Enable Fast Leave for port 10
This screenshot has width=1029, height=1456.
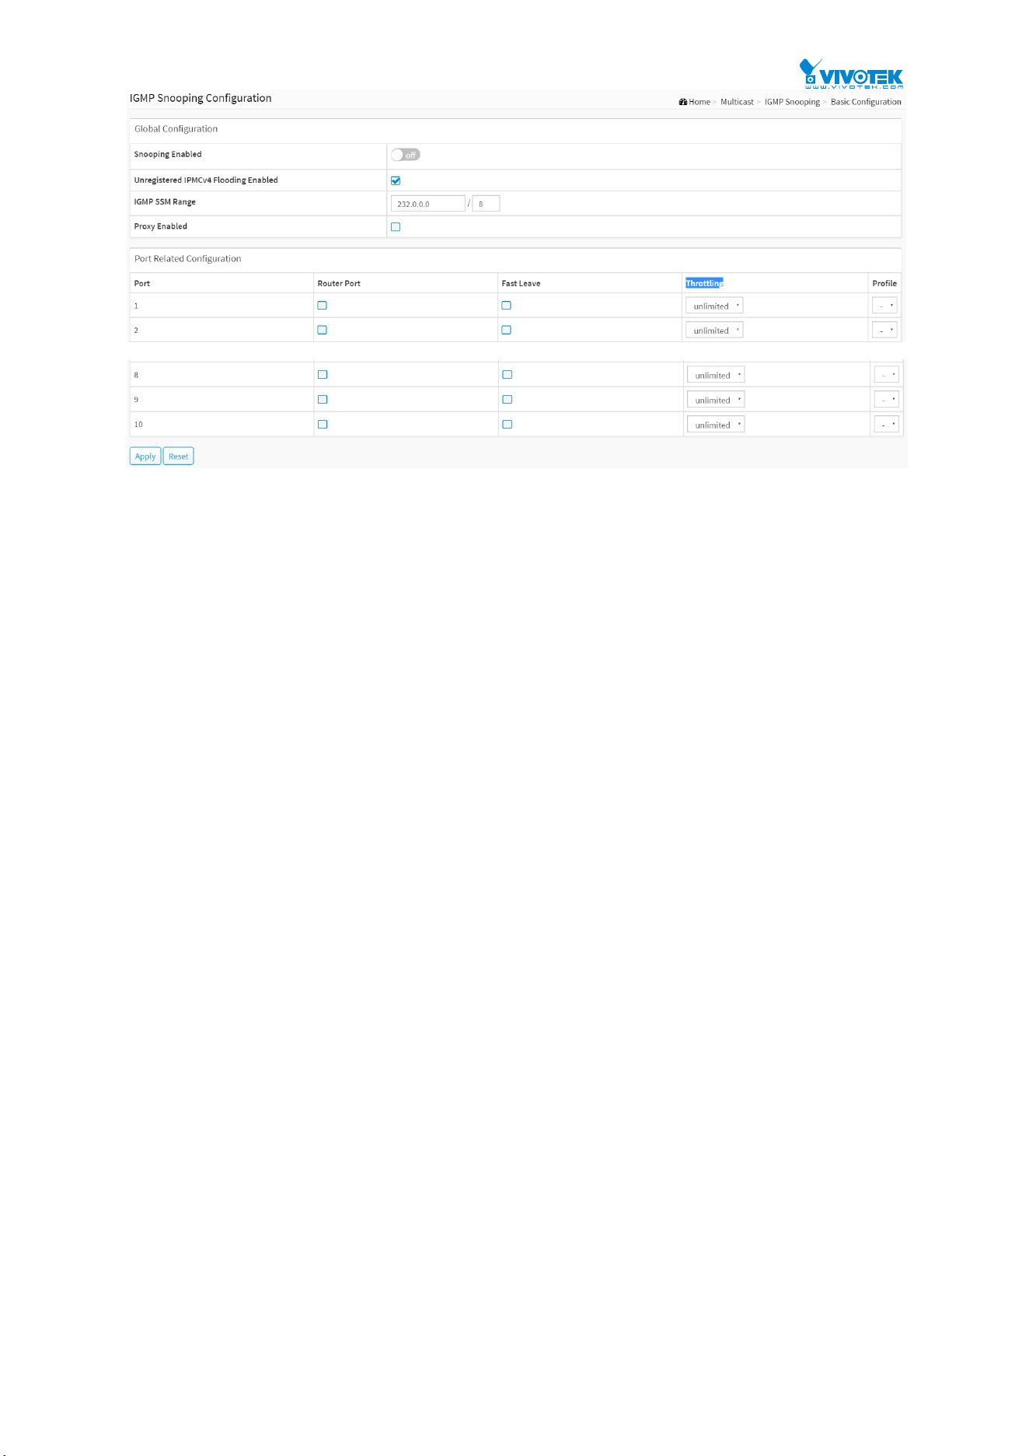click(x=507, y=425)
